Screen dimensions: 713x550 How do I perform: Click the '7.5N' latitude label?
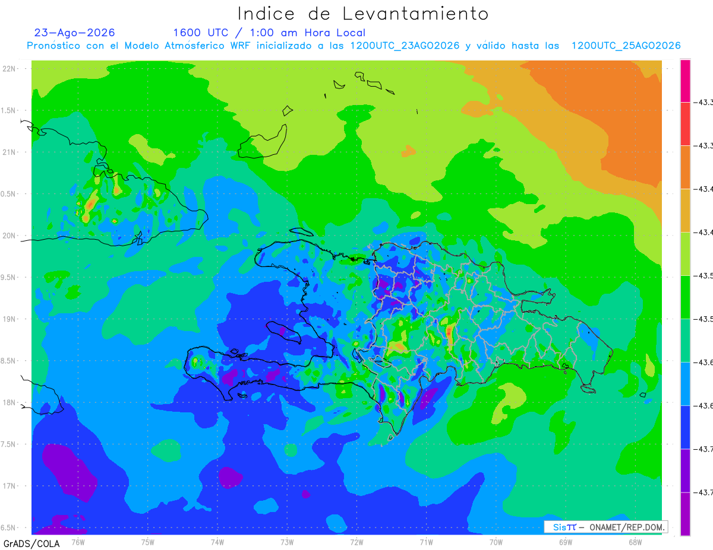pos(9,444)
